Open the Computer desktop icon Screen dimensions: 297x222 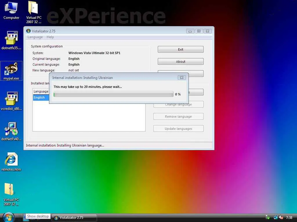(11, 11)
